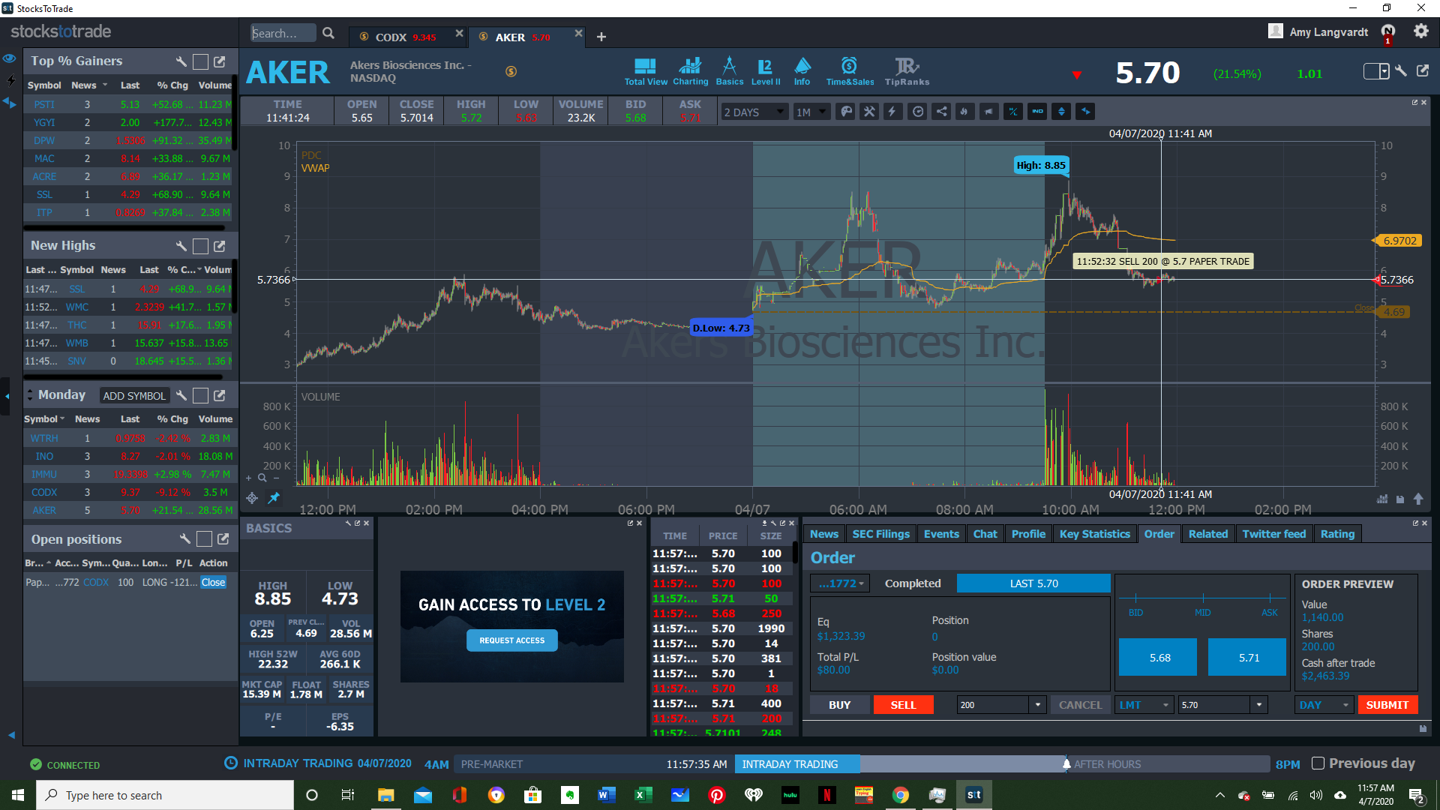
Task: Open the settings gear icon
Action: pos(1420,31)
